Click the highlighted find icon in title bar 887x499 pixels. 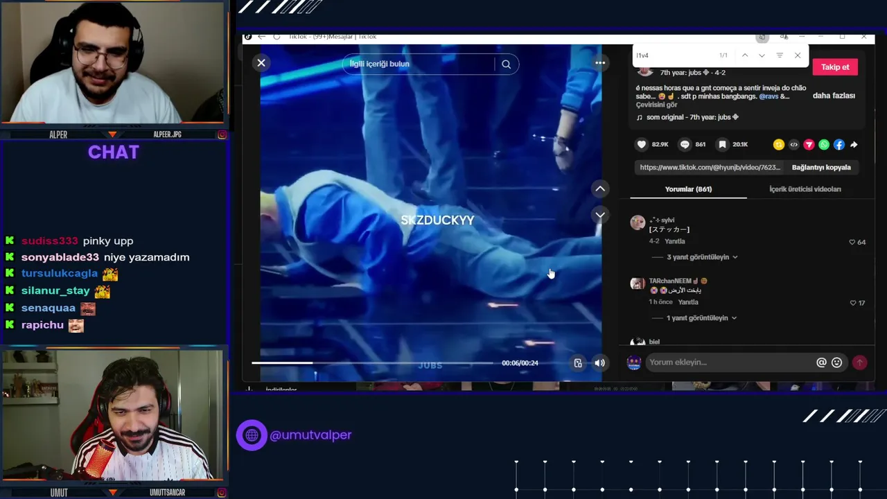762,37
